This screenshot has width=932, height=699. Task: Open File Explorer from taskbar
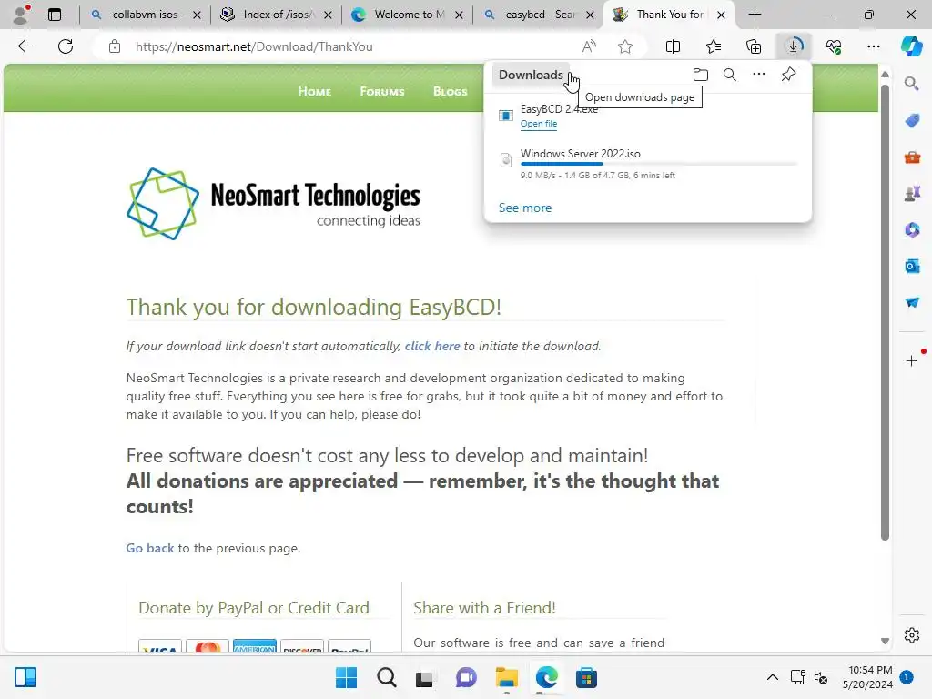tap(506, 677)
